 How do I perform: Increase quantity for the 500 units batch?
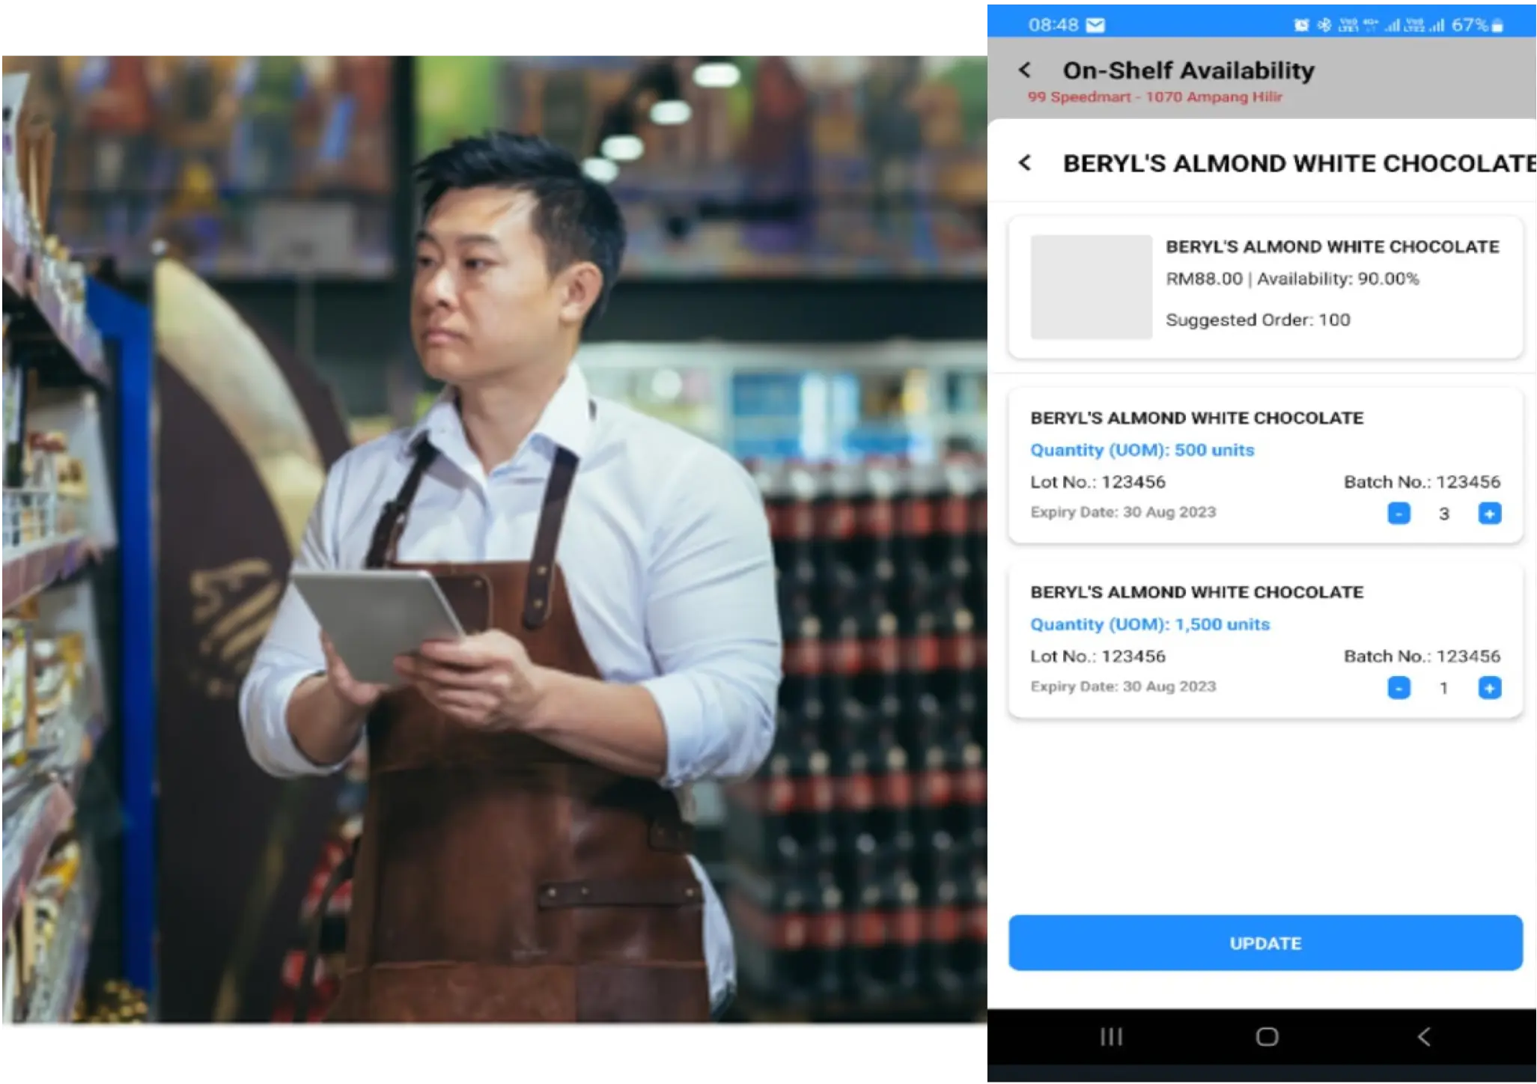pos(1490,514)
